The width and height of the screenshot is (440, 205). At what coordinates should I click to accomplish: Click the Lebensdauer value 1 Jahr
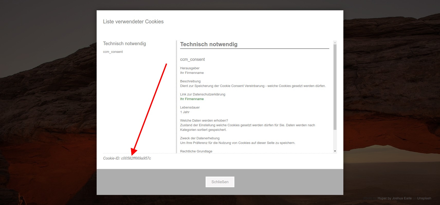click(x=185, y=112)
